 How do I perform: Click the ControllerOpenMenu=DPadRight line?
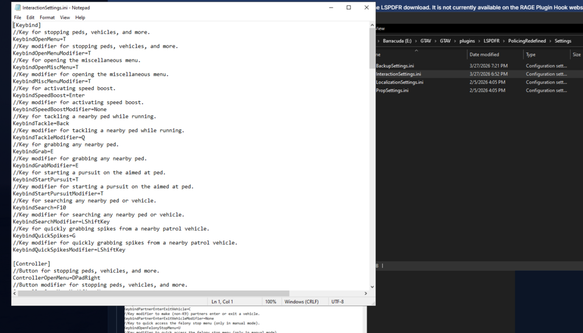click(x=57, y=278)
